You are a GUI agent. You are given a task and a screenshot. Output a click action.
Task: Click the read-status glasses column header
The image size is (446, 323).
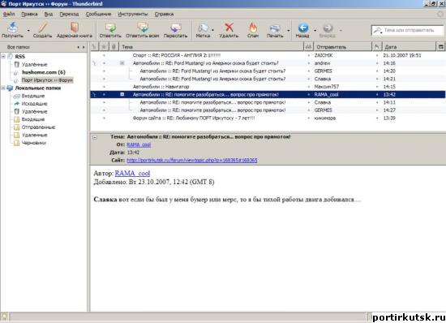coord(308,47)
